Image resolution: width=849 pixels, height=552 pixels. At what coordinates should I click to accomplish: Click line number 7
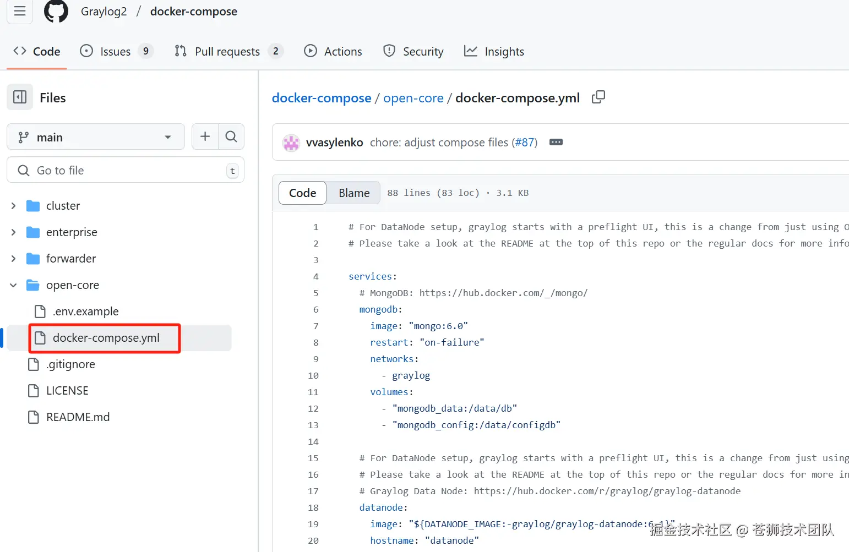click(316, 326)
